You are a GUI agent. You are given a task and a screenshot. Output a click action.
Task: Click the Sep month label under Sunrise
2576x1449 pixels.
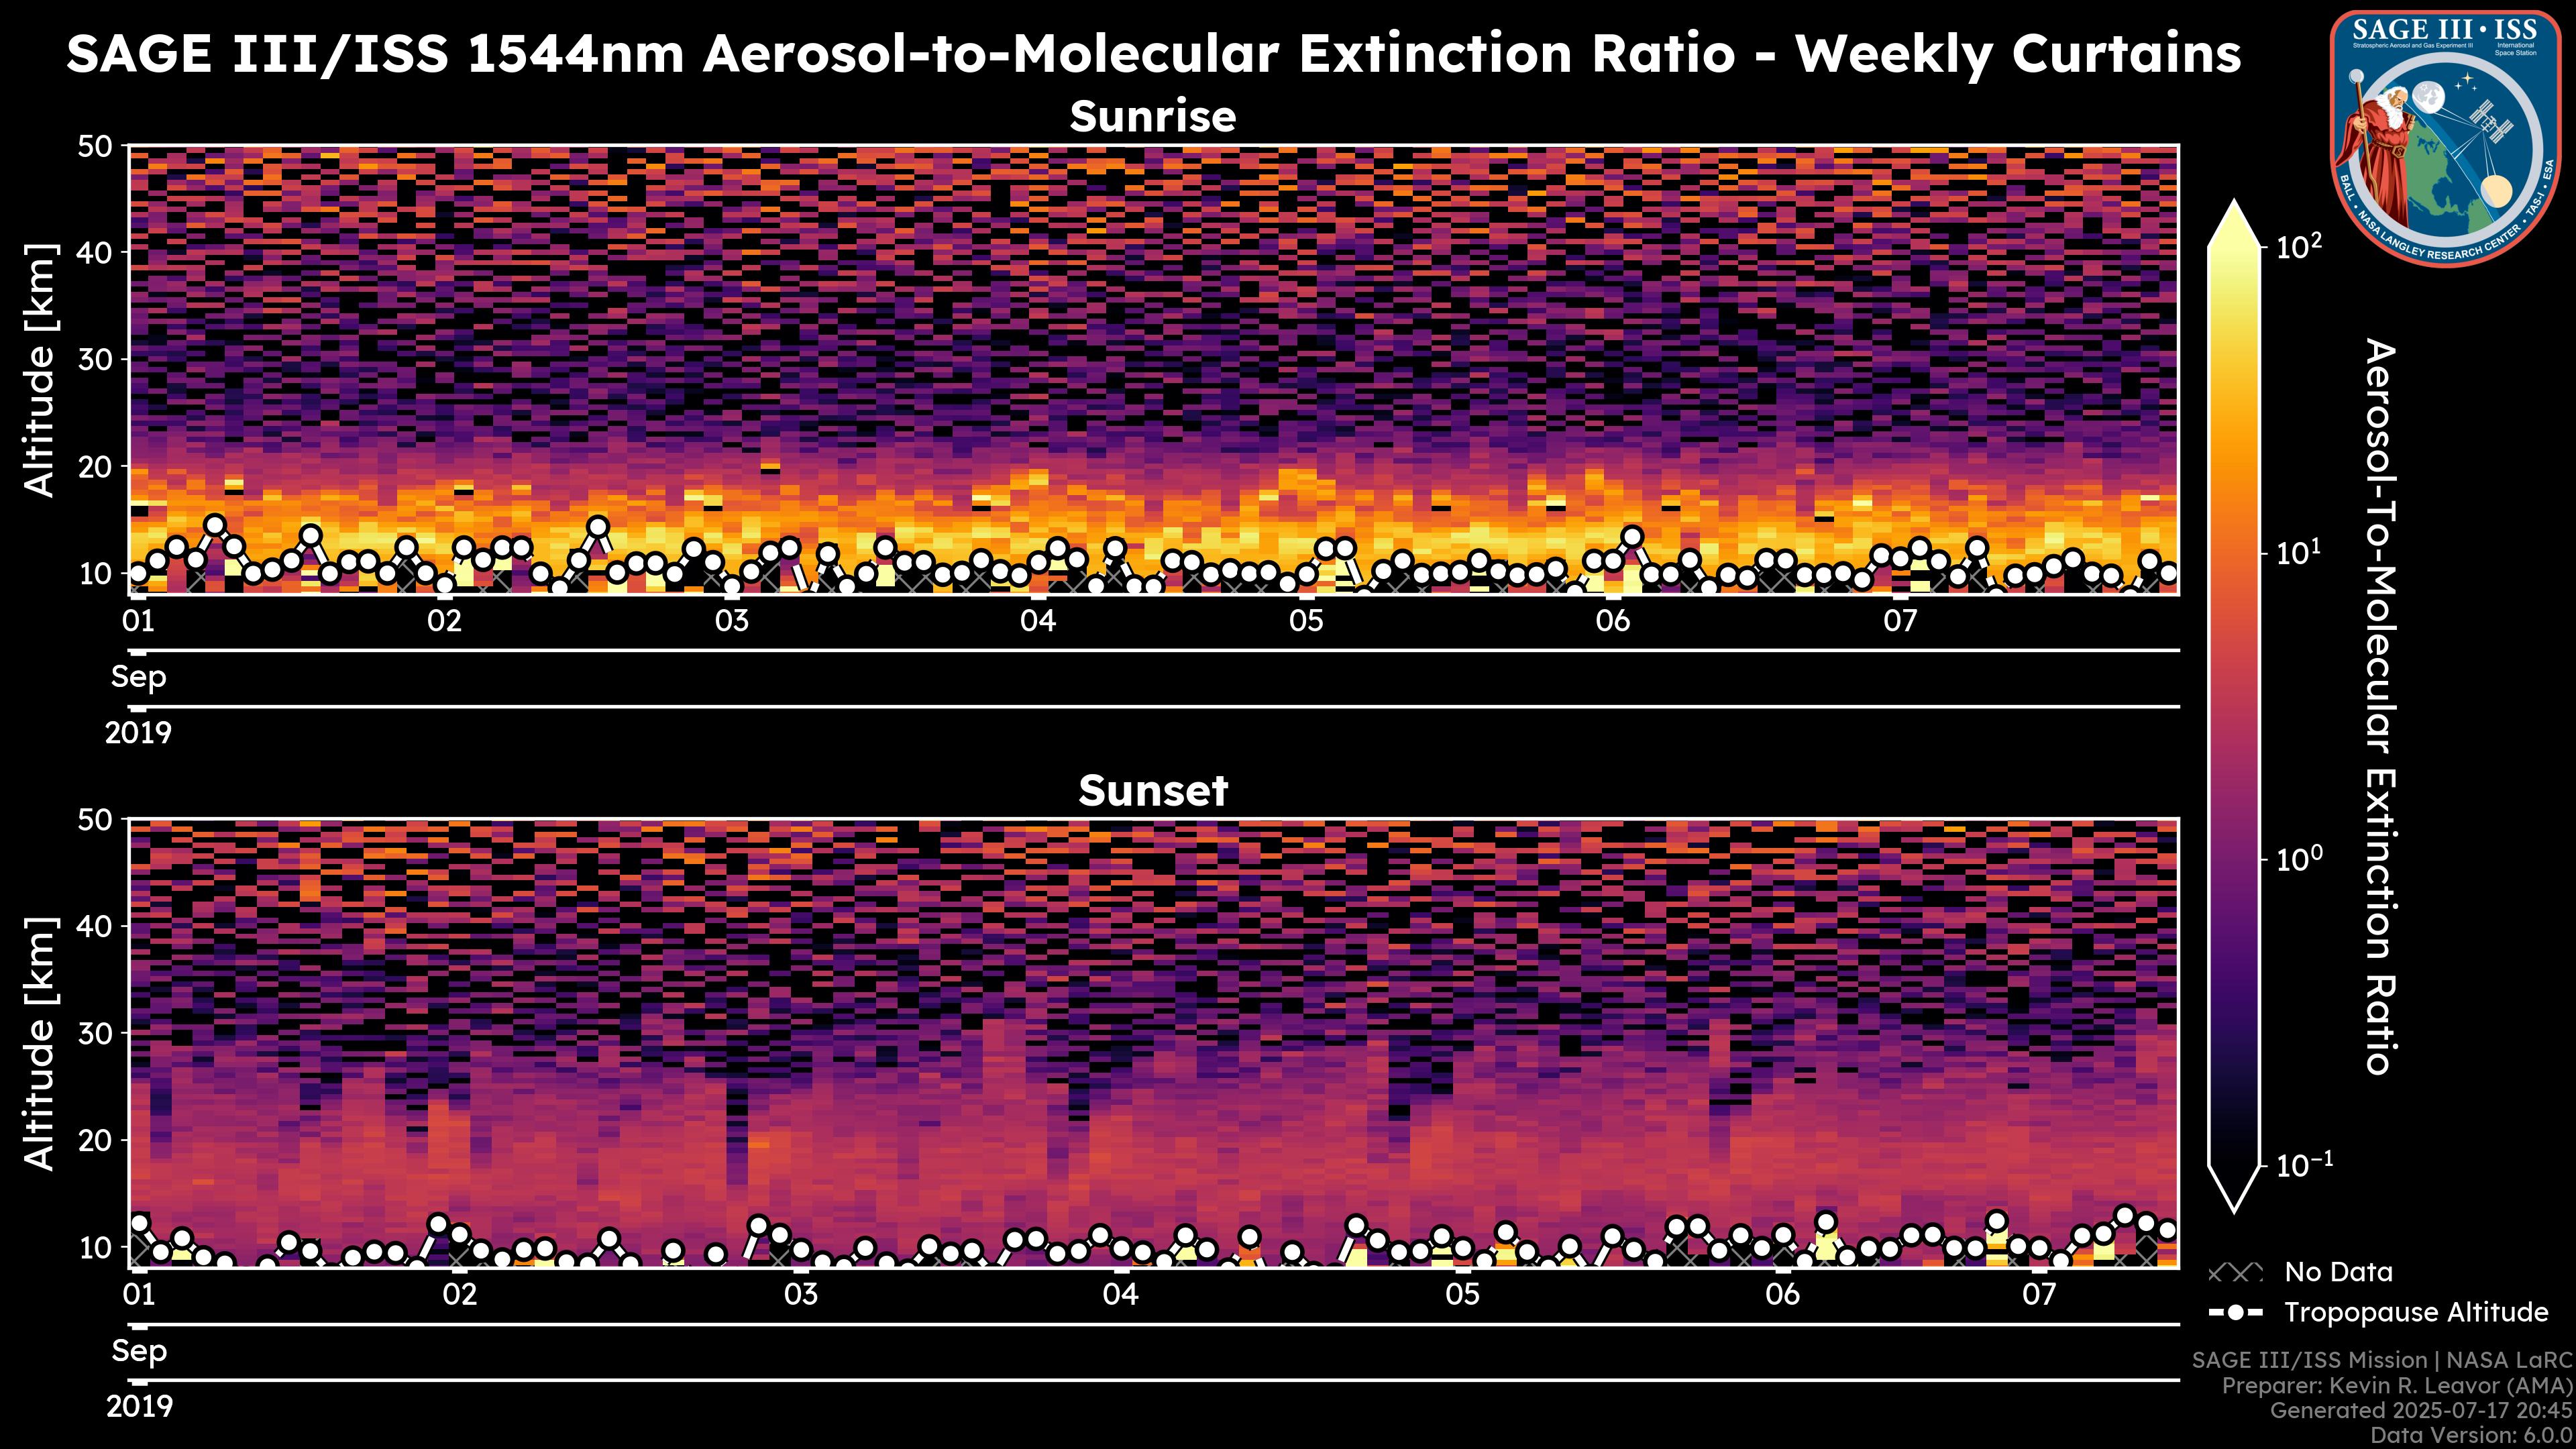click(x=138, y=677)
